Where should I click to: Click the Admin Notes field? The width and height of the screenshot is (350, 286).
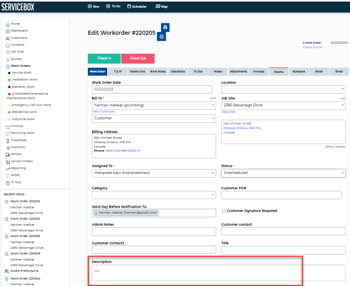pos(154,231)
